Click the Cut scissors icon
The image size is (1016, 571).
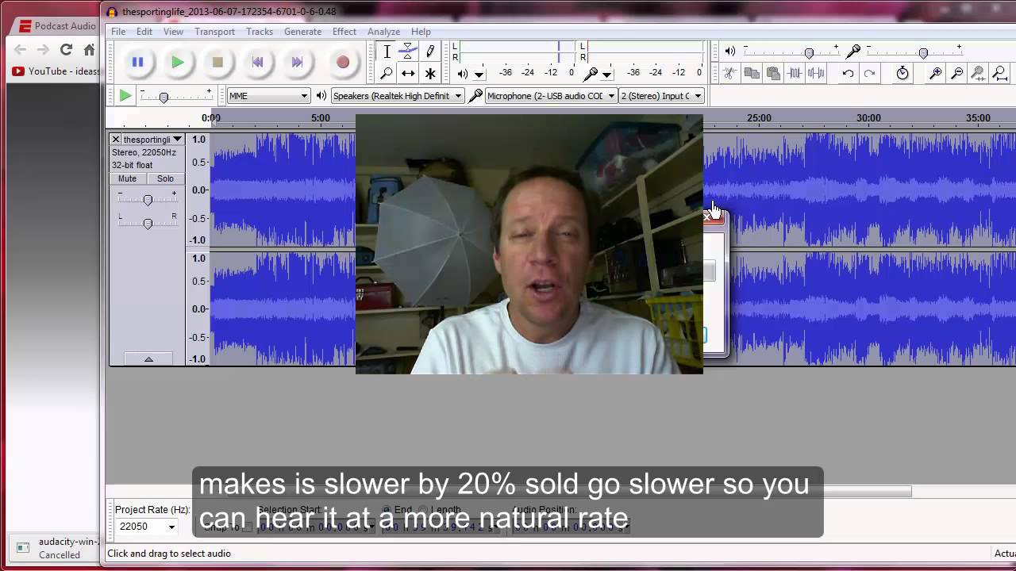click(x=730, y=73)
